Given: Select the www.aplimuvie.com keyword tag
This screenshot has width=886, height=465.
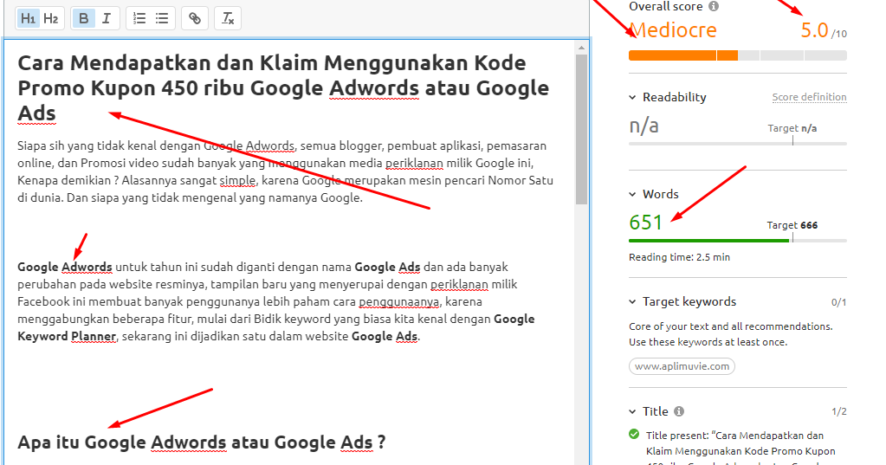Looking at the screenshot, I should 682,366.
